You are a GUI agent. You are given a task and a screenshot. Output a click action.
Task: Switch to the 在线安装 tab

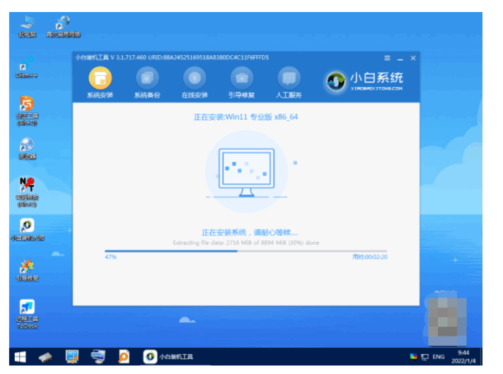tap(195, 83)
